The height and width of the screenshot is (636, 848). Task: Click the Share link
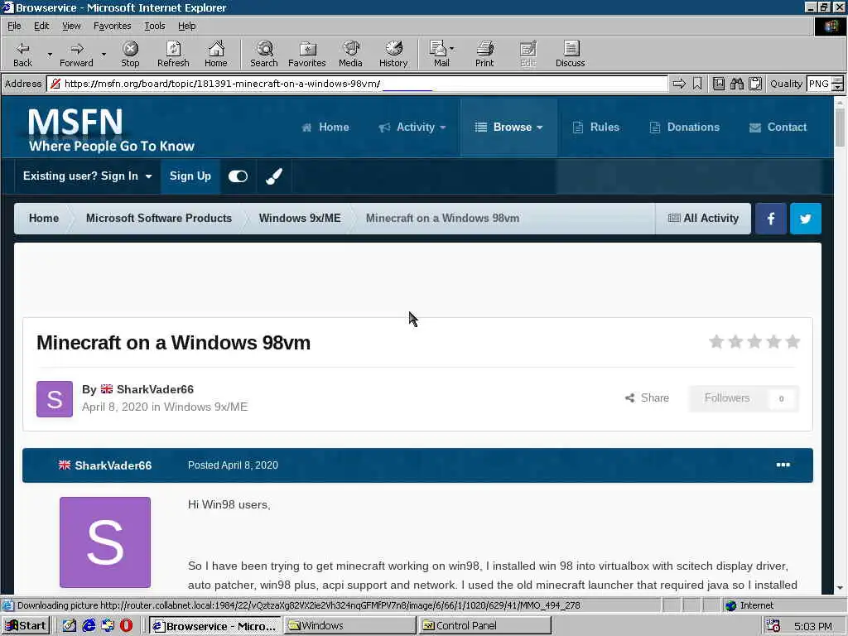(647, 398)
